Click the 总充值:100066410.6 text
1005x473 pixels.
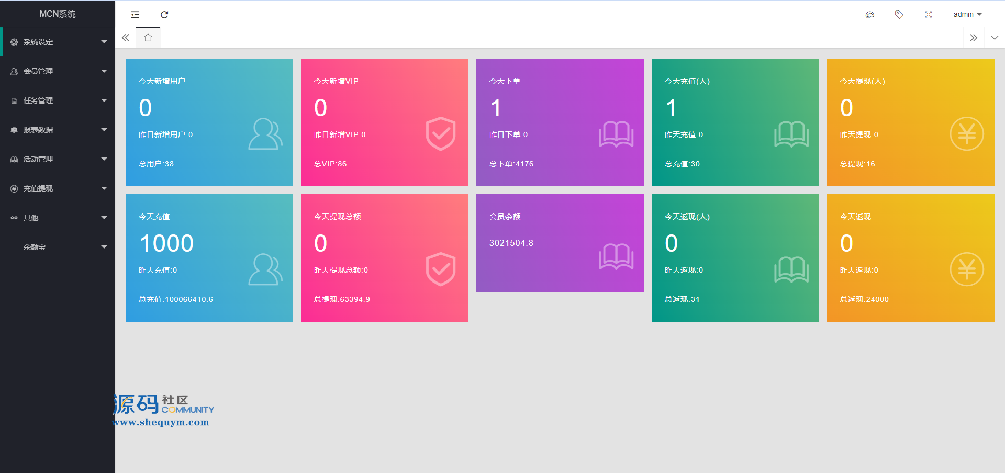tap(176, 299)
